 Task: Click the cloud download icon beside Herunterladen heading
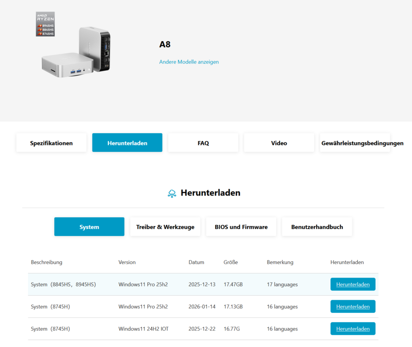172,193
